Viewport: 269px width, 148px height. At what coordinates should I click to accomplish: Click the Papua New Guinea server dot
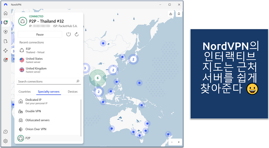click(x=142, y=105)
